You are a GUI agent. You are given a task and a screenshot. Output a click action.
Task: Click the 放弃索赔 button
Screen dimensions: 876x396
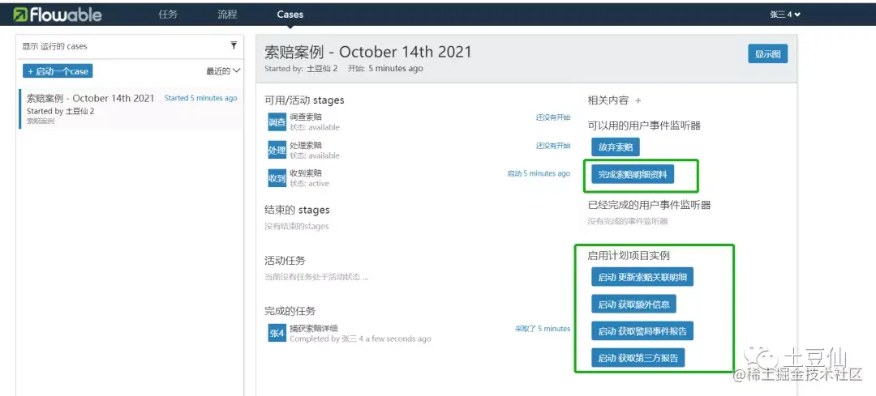click(x=616, y=147)
